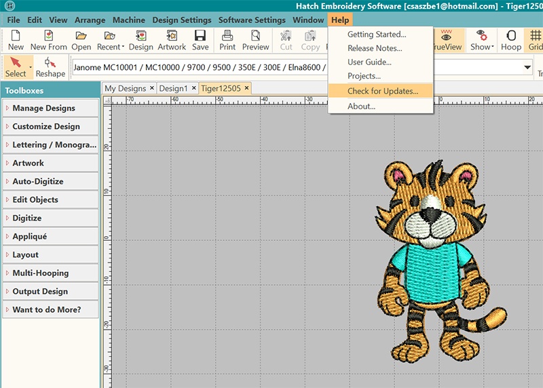
Task: Close the Tiger12505 tab
Action: click(247, 88)
